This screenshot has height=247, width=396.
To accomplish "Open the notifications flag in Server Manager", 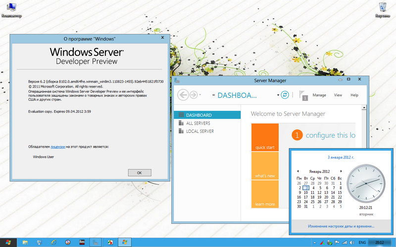I will click(303, 95).
